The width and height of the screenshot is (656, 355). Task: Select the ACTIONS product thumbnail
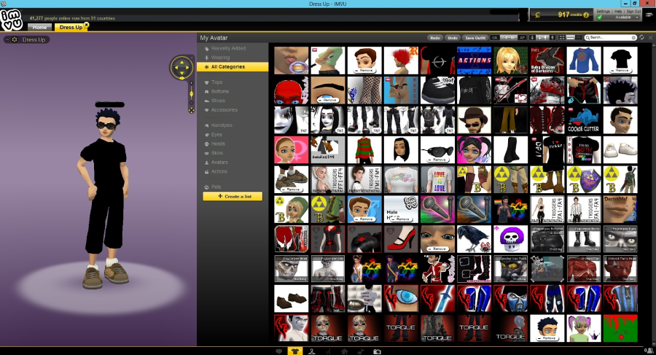click(474, 61)
